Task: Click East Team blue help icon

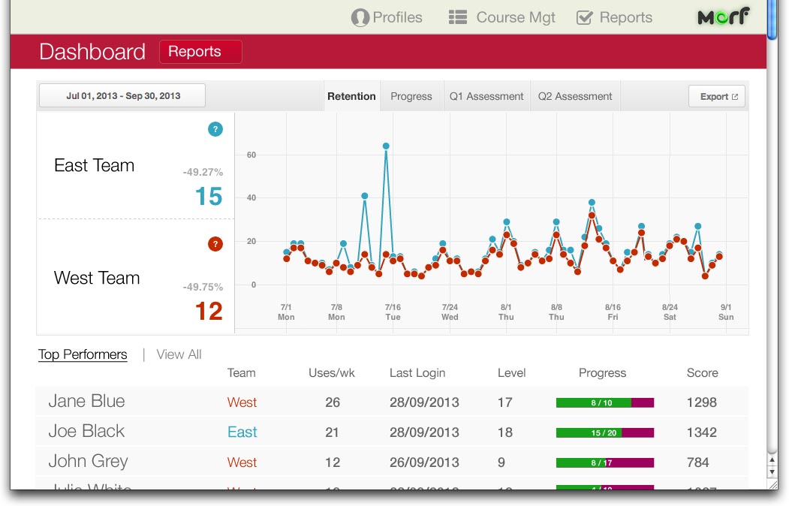Action: 215,130
